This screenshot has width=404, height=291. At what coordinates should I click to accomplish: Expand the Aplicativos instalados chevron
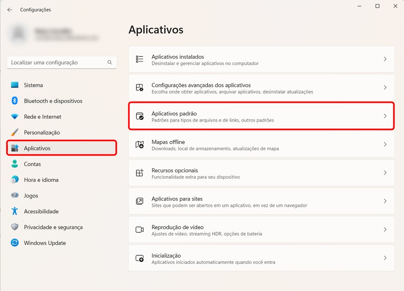(385, 60)
